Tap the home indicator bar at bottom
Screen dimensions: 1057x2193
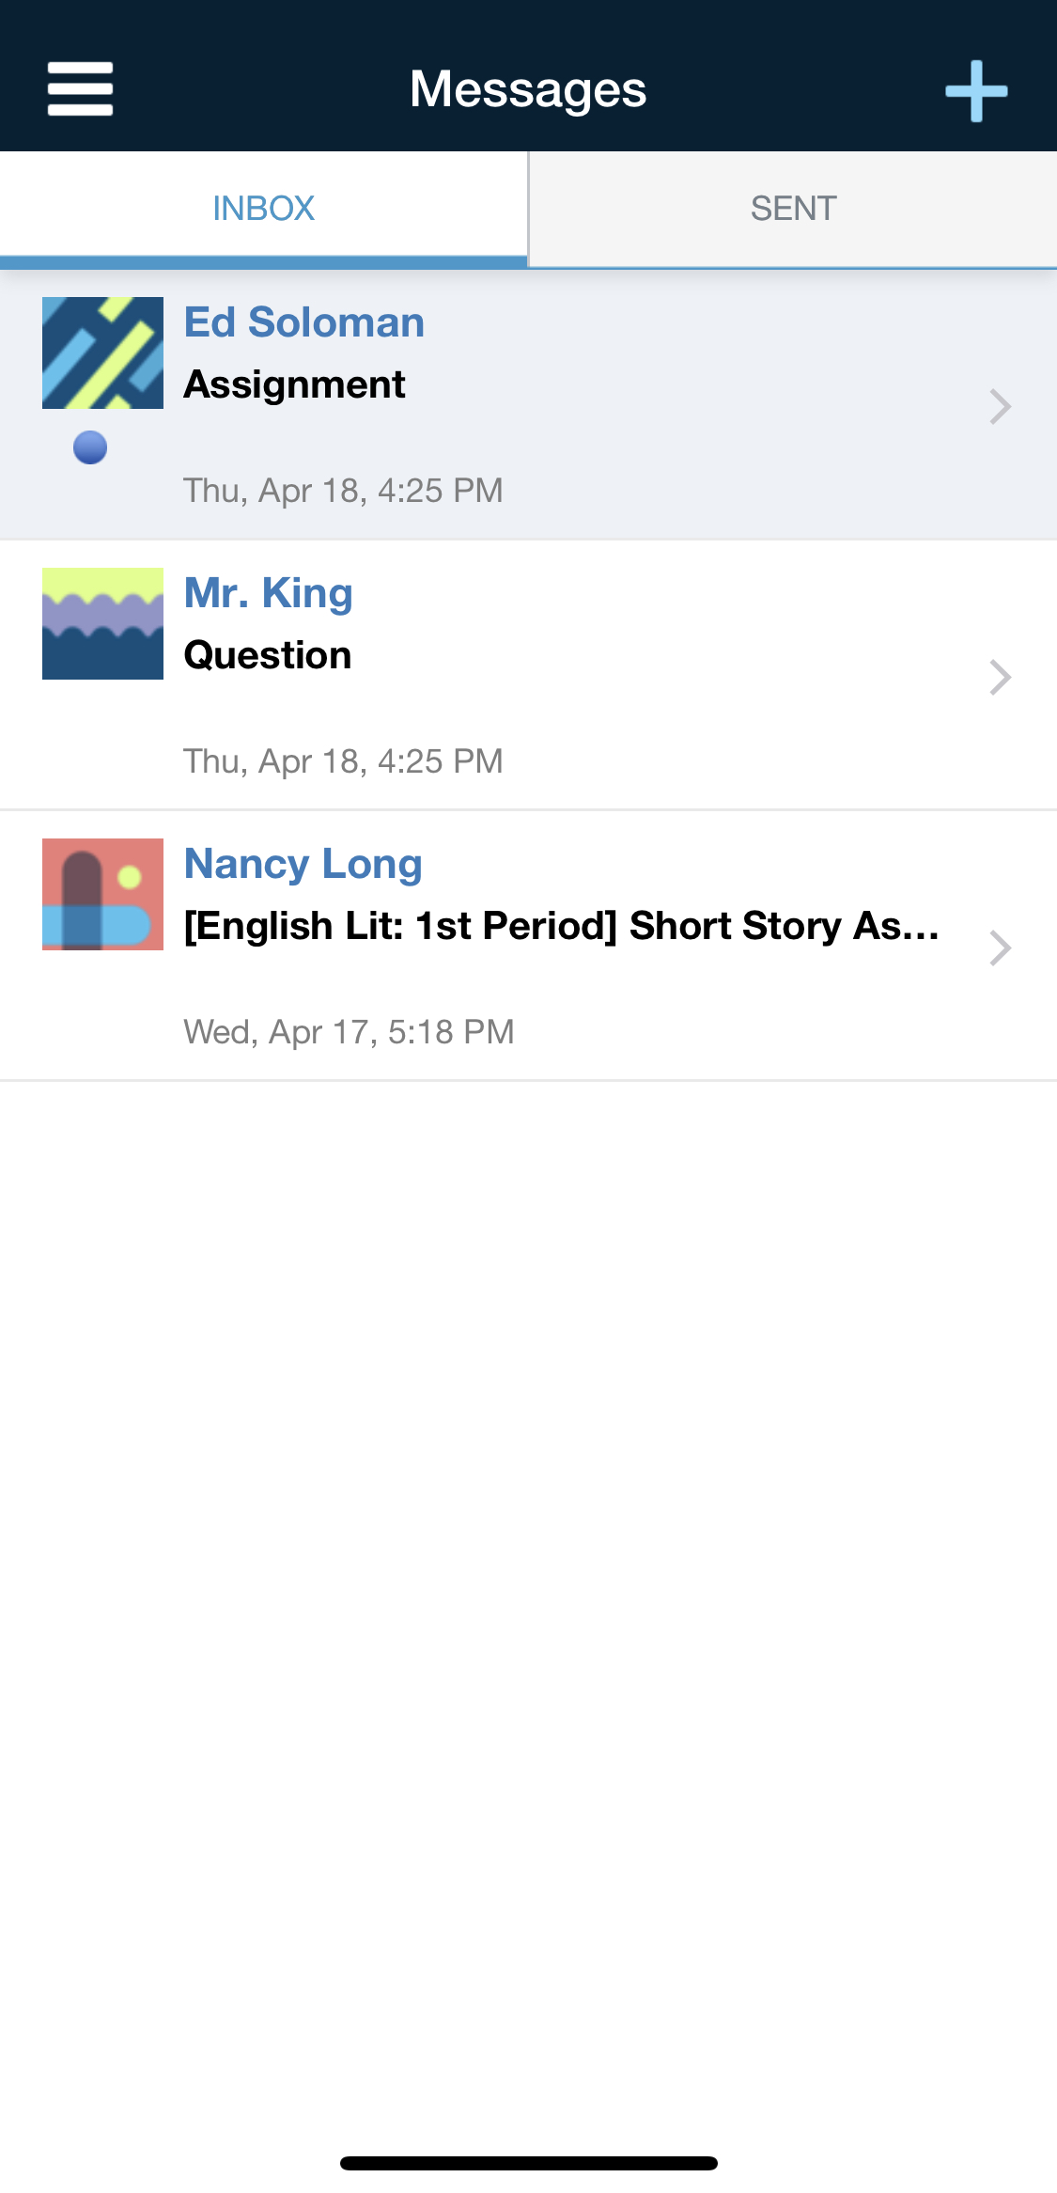[528, 2163]
